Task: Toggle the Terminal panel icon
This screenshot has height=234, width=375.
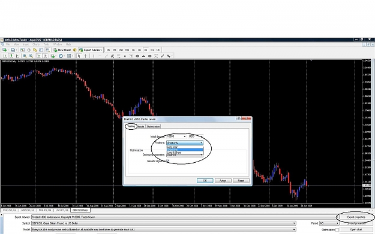Action: [x=41, y=50]
